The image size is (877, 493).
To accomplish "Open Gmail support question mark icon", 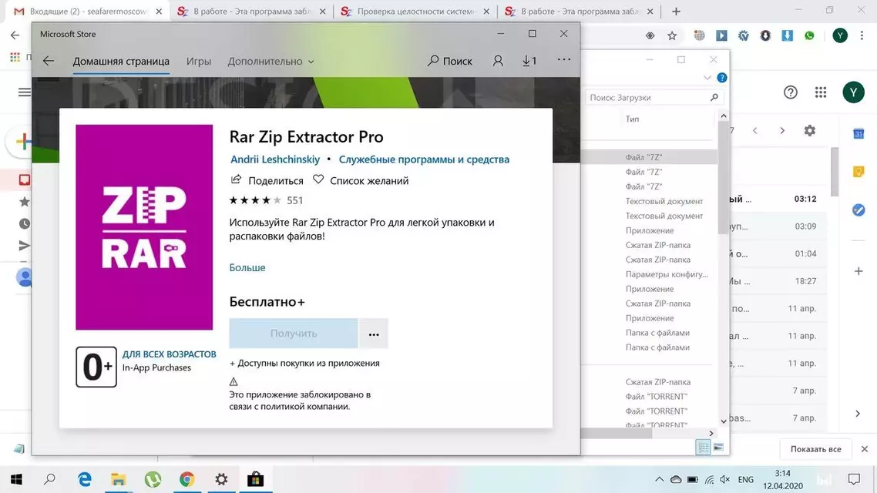I will coord(791,92).
